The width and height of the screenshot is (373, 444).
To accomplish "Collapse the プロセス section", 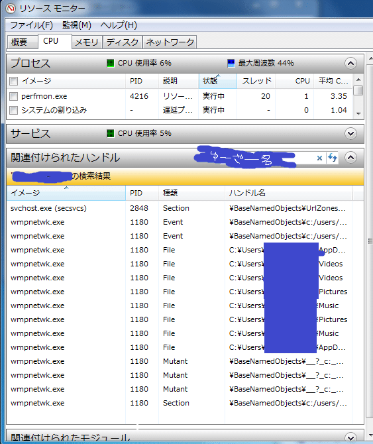I will pyautogui.click(x=350, y=63).
